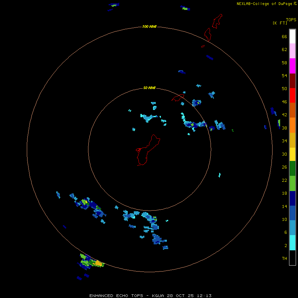Click the bright red 46-50 kft swatch
Screen dimensions: 298x298
[x=292, y=95]
